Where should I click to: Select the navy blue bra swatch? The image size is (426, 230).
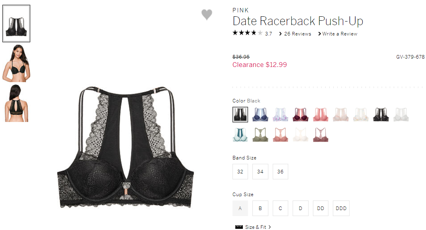coord(260,114)
